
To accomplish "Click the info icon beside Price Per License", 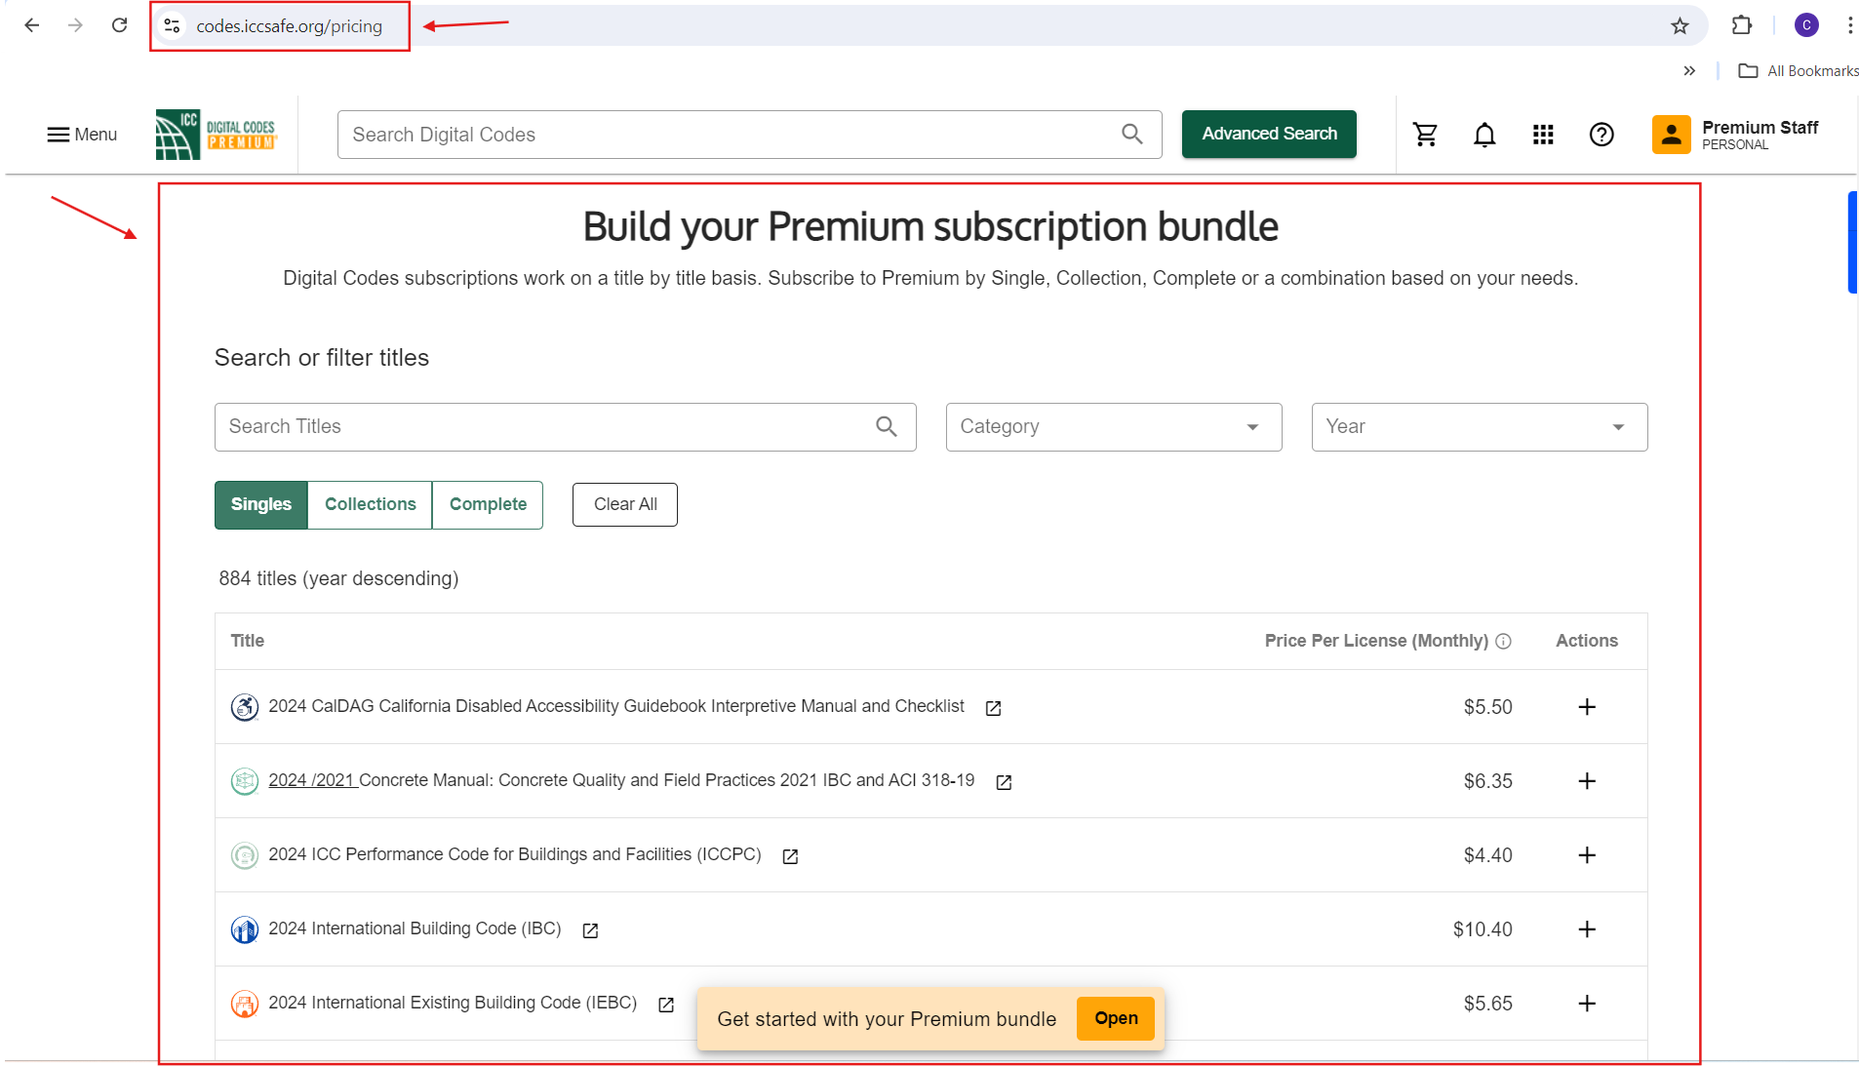I will (x=1503, y=642).
